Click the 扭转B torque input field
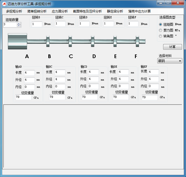The image size is (186, 177). pyautogui.click(x=37, y=24)
